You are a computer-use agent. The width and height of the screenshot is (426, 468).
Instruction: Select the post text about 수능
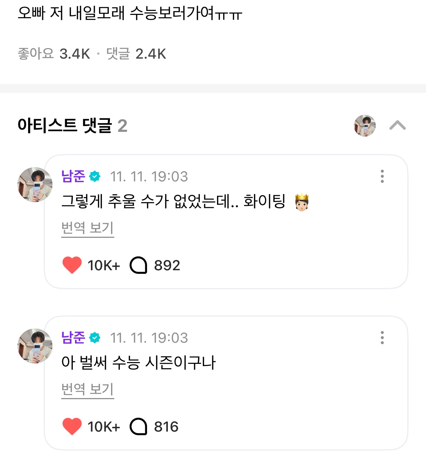tap(130, 13)
